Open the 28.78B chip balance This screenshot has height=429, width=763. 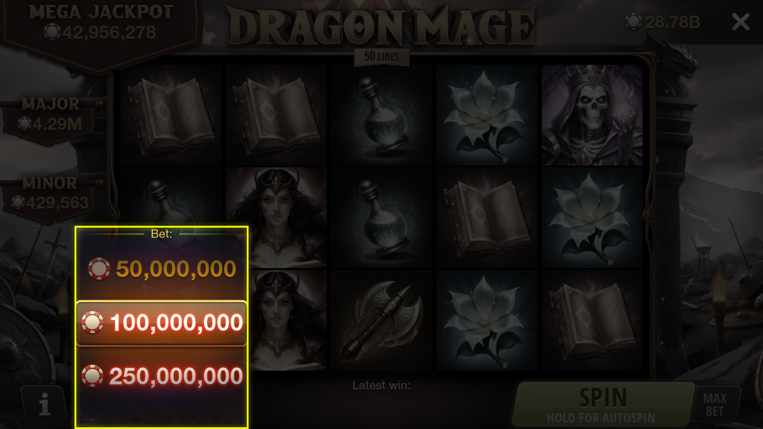pyautogui.click(x=663, y=23)
